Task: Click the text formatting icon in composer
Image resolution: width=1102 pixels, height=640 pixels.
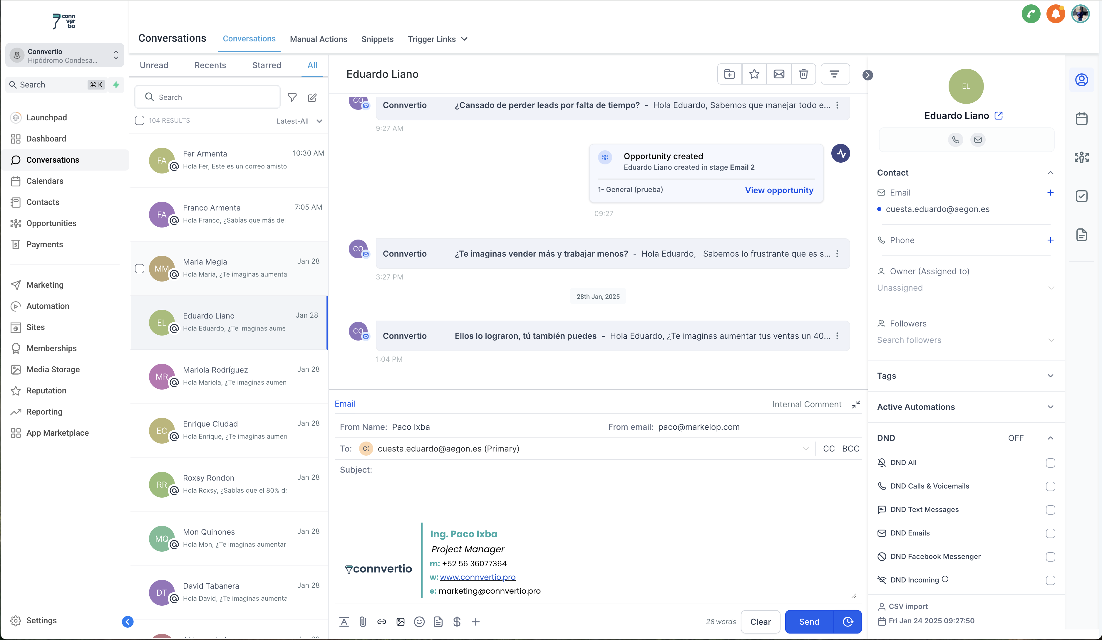Action: [x=344, y=622]
